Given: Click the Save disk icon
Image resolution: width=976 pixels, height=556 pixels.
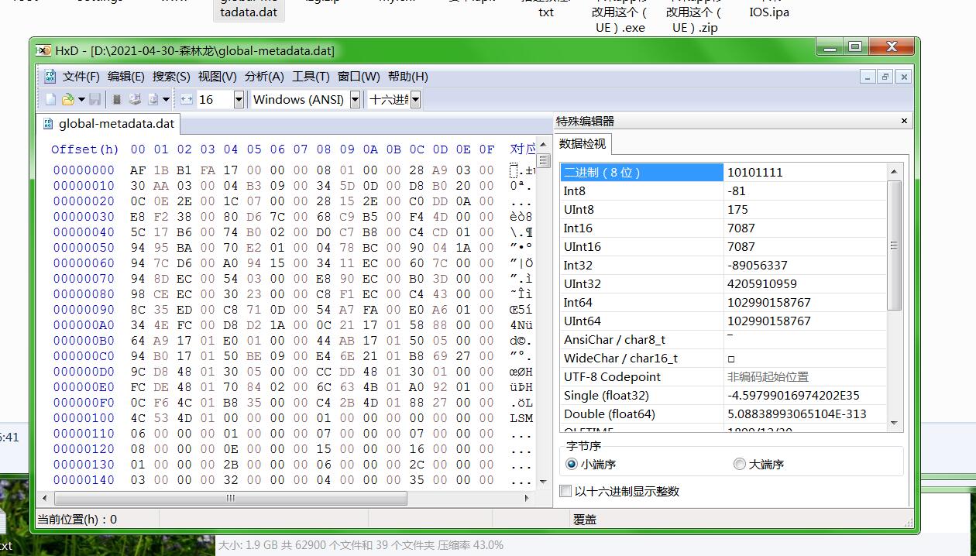Looking at the screenshot, I should point(95,99).
